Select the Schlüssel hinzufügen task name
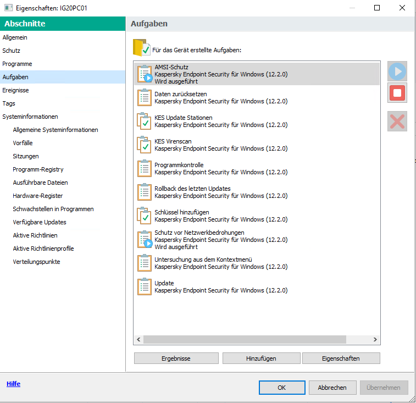416x403 pixels. 182,212
